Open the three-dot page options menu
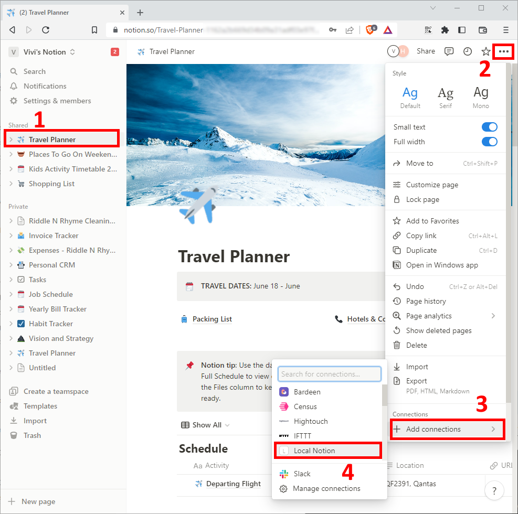The width and height of the screenshot is (518, 514). pyautogui.click(x=504, y=51)
